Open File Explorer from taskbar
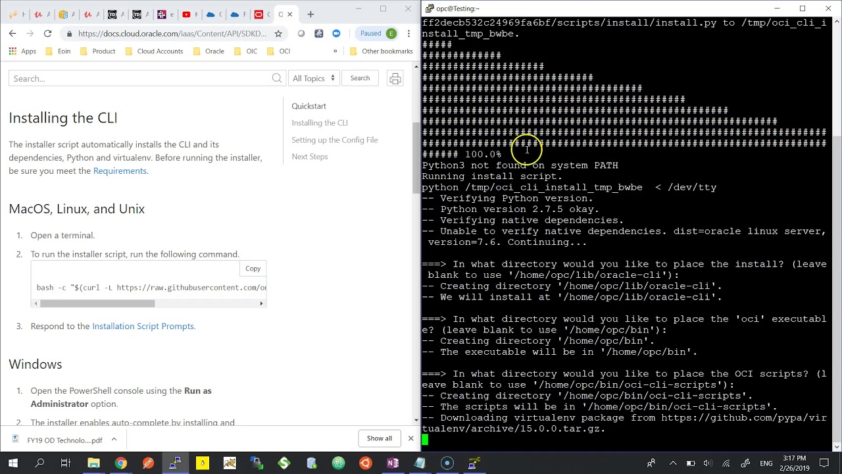 point(93,463)
